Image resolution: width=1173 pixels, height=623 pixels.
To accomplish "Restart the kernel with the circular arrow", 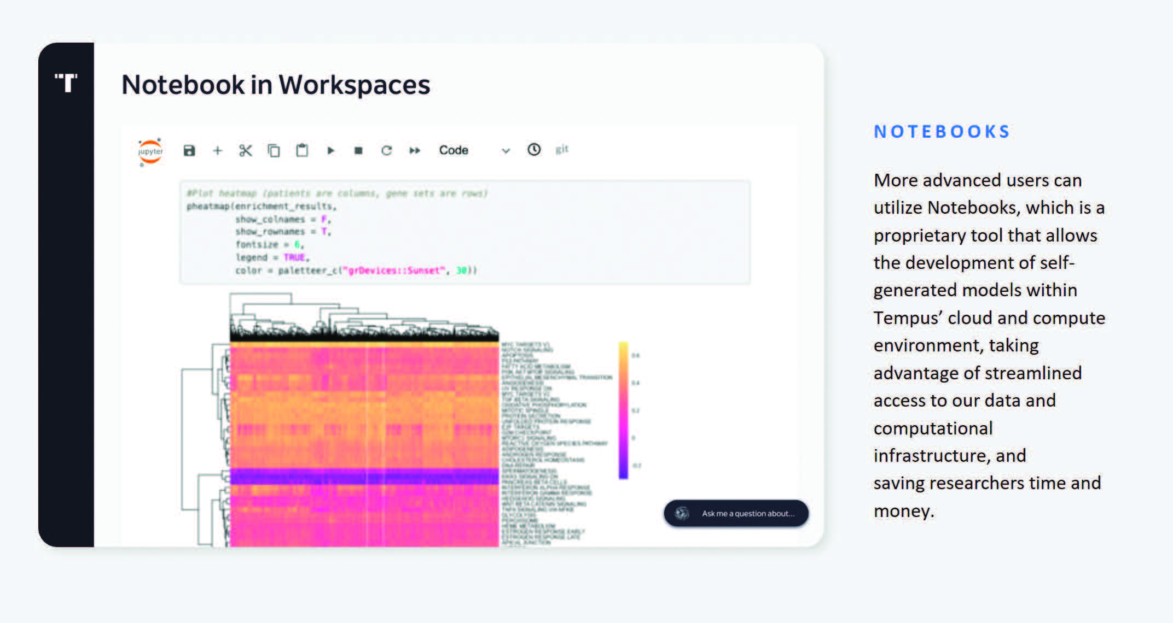I will (x=387, y=151).
